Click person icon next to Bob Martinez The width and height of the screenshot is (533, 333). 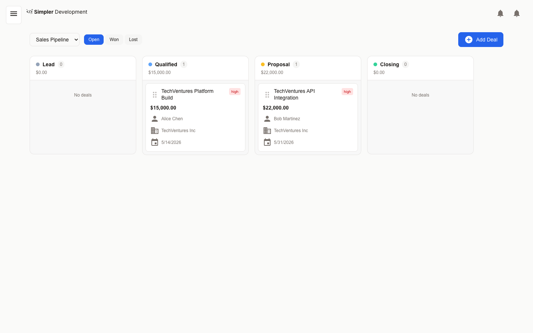267,119
